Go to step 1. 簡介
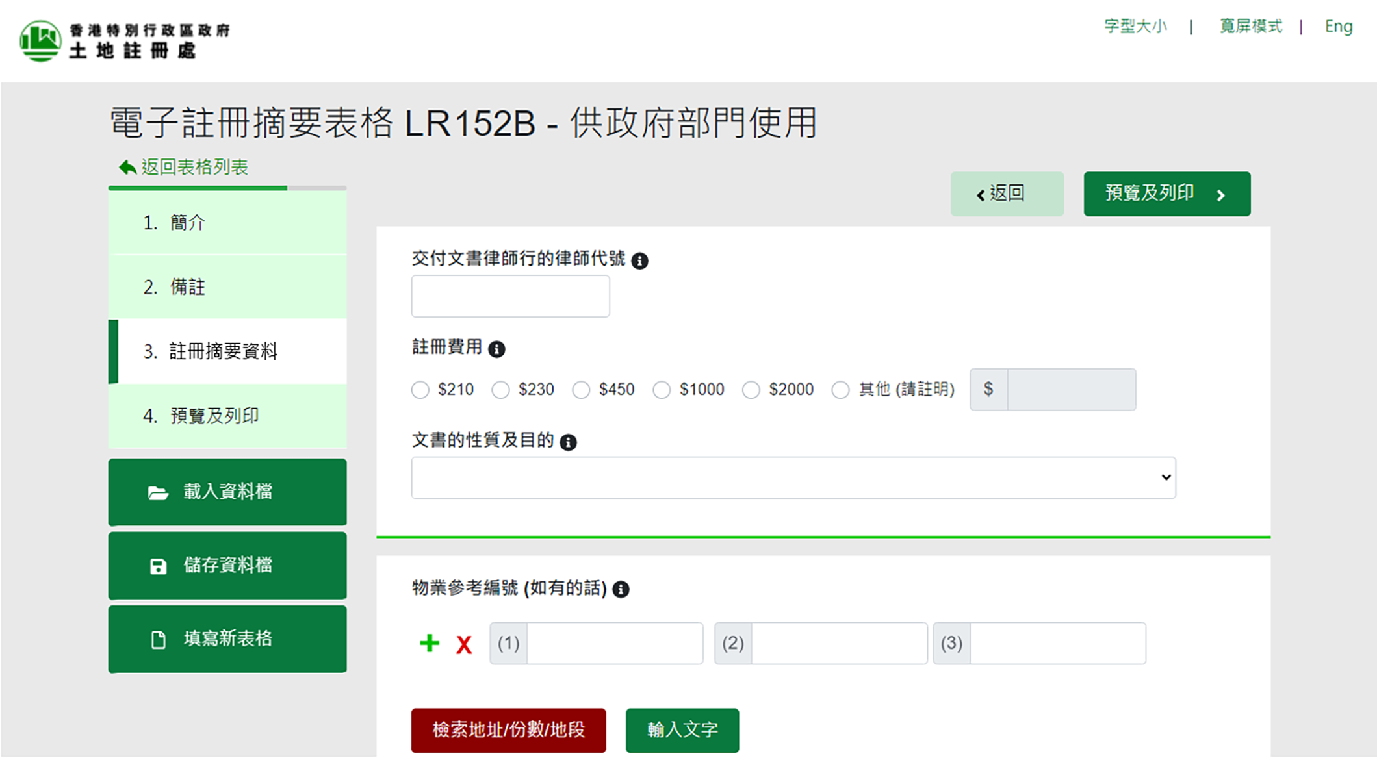This screenshot has width=1377, height=758. click(227, 223)
